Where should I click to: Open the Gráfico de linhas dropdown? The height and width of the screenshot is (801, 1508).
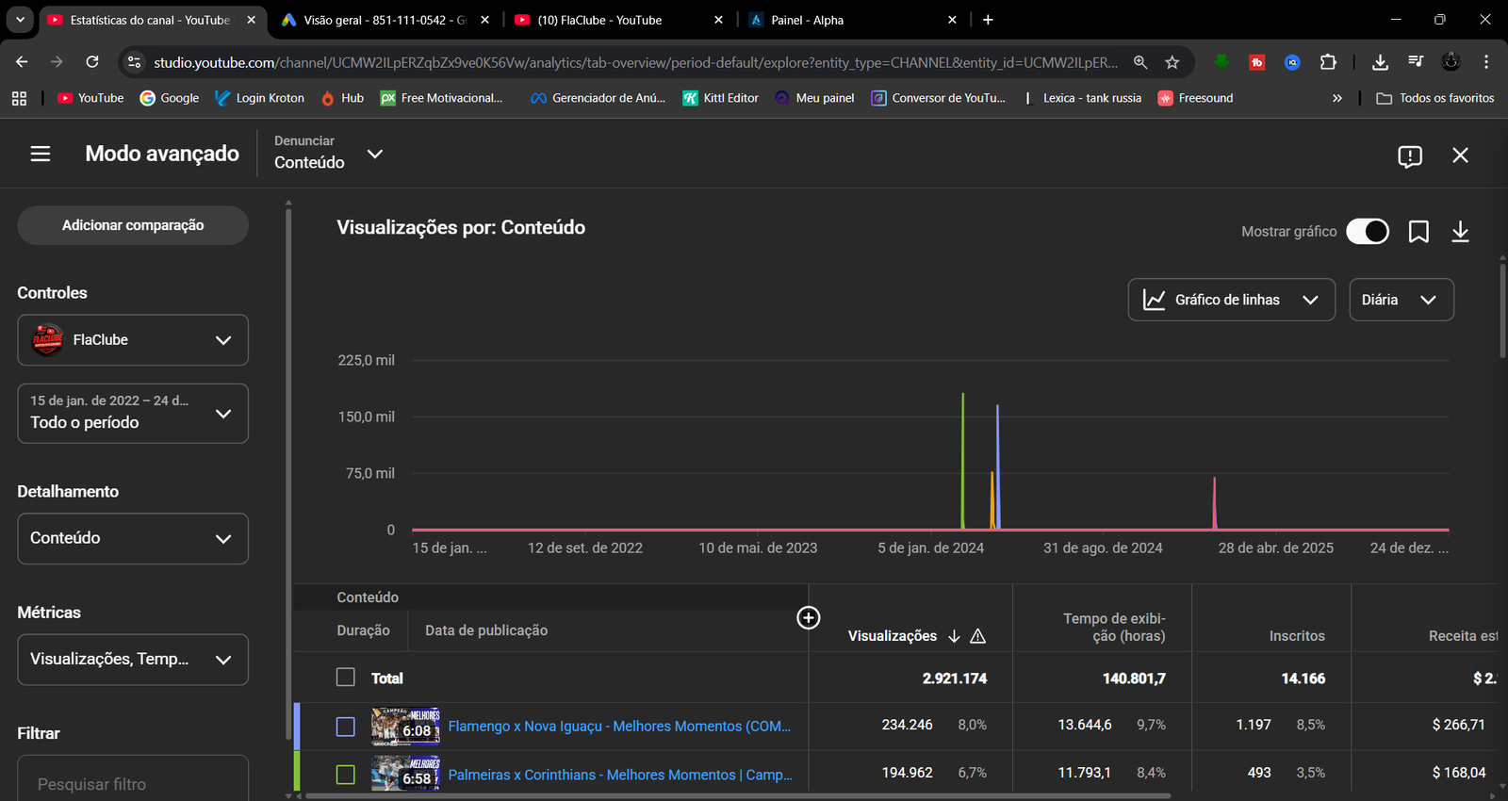coord(1231,300)
